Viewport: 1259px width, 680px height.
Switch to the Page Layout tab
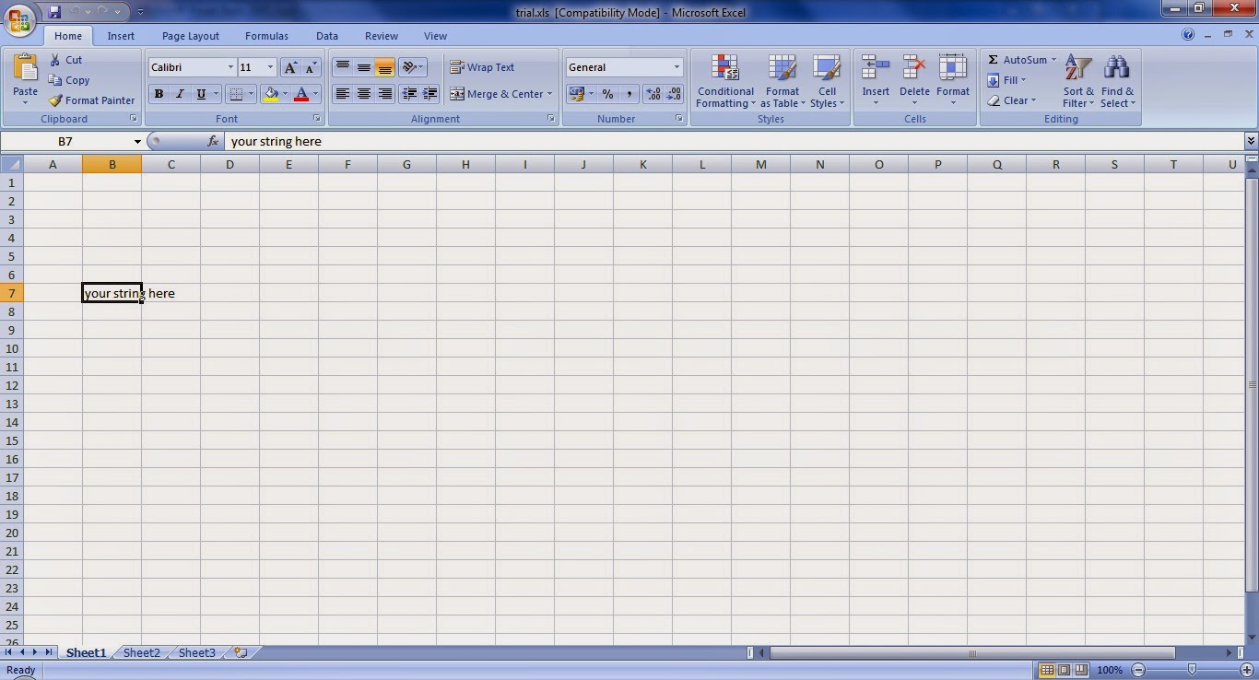point(191,36)
